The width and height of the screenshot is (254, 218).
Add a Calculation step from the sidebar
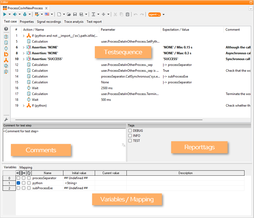pyautogui.click(x=6, y=43)
